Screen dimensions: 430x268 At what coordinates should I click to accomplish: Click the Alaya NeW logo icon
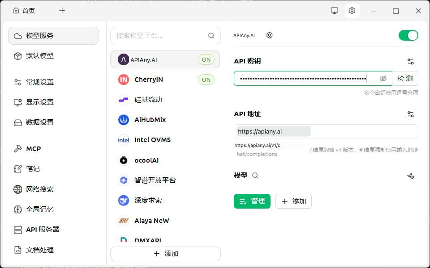click(x=124, y=221)
